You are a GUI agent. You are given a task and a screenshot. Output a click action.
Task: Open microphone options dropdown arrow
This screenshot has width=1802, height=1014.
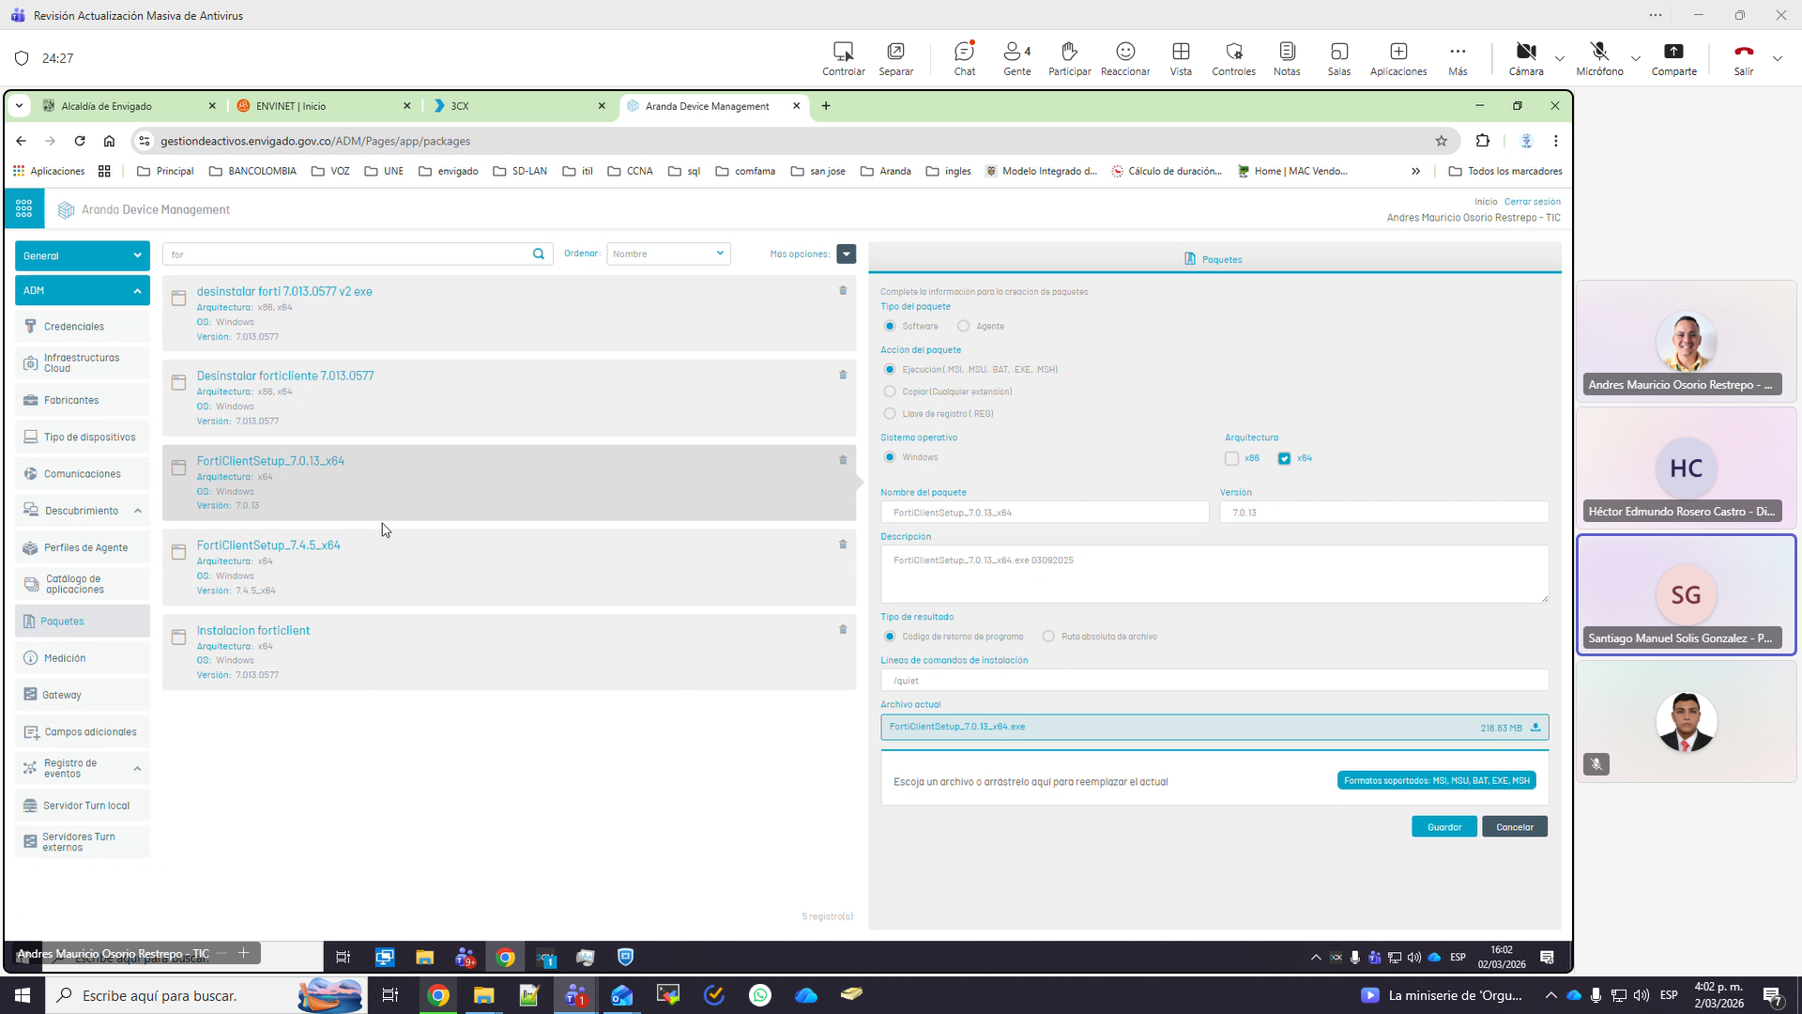point(1636,58)
